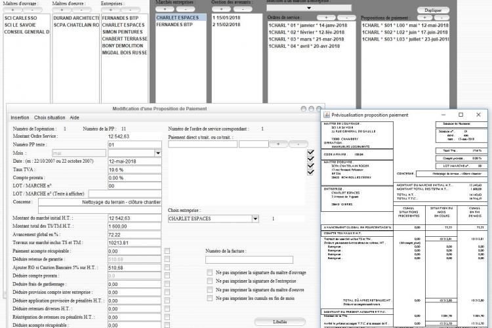
Task: Select ordre de service 03 mars 21-mar-2018
Action: click(x=312, y=39)
